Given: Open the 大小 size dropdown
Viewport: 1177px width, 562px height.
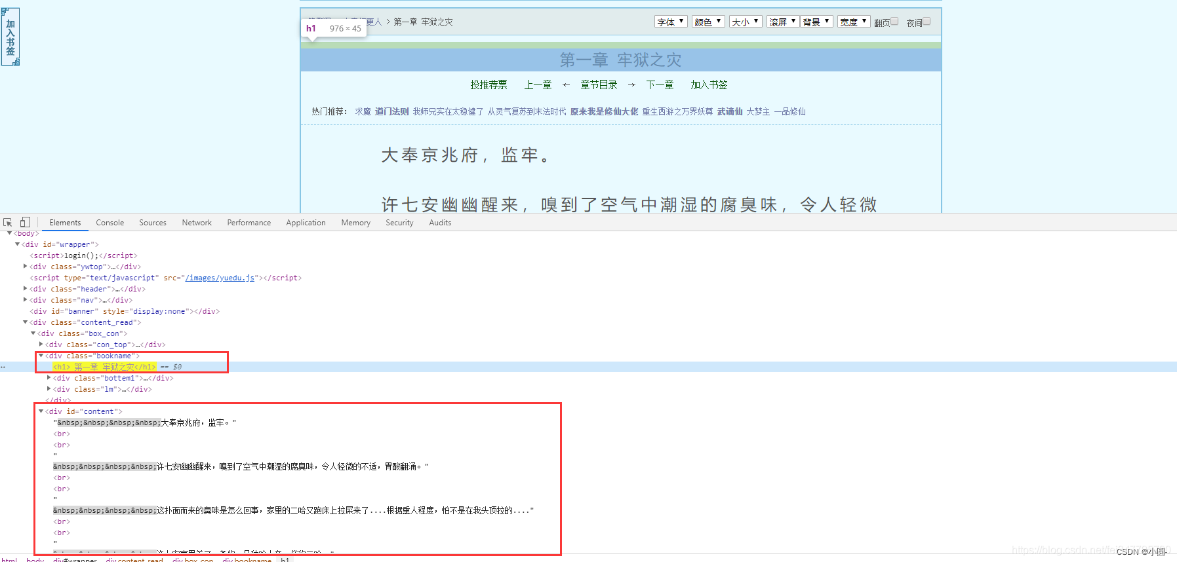Looking at the screenshot, I should [746, 22].
